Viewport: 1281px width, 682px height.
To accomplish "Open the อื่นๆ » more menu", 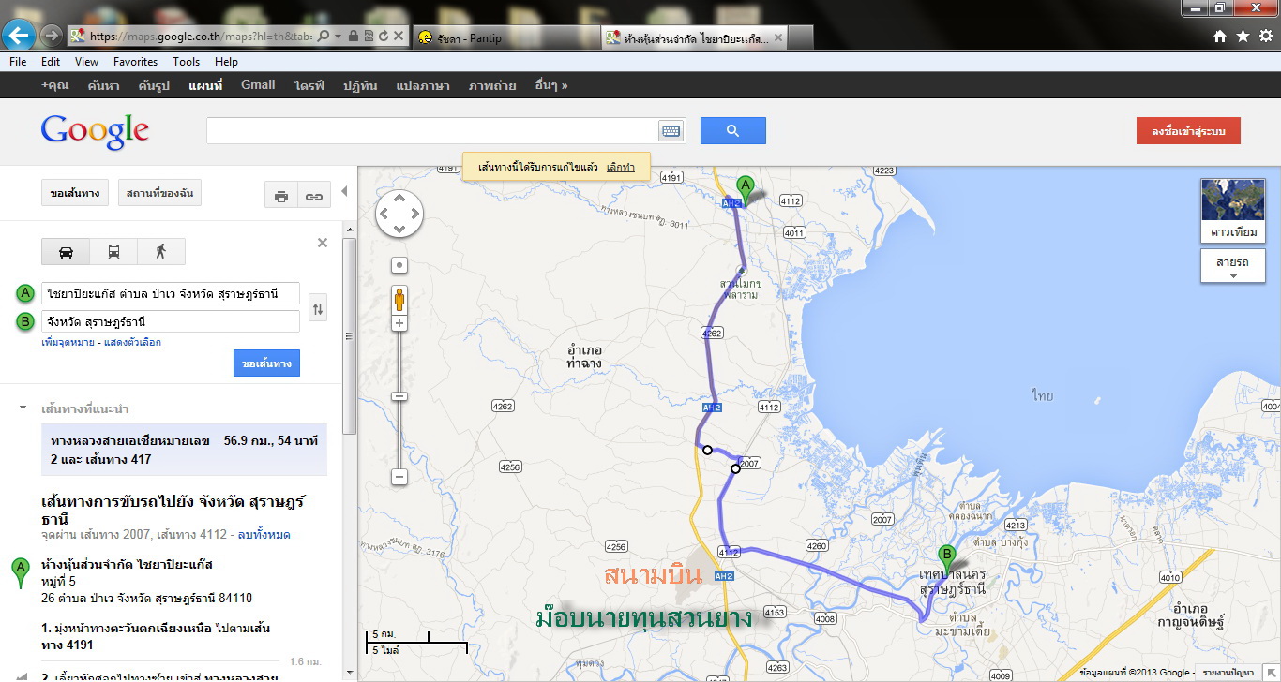I will click(550, 85).
